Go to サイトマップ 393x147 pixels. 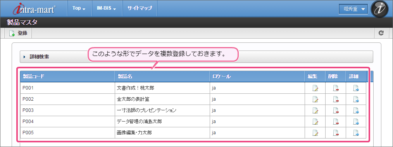[140, 8]
